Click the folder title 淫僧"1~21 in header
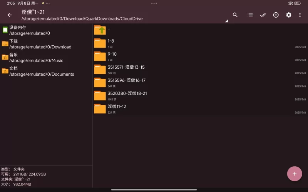Viewport: 308px width, 192px height. click(33, 12)
